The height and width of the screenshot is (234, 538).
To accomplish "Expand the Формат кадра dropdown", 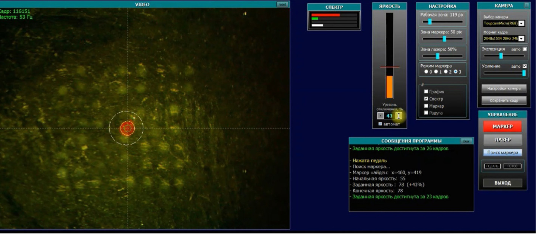I will click(521, 39).
